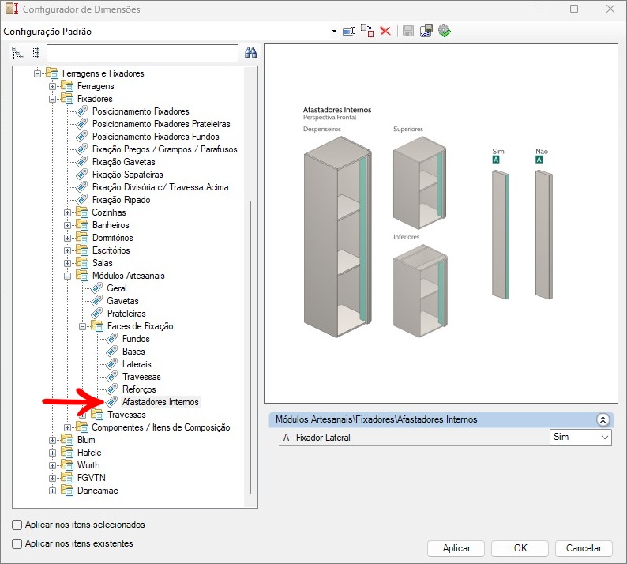Collapse the Afastadores Internos properties section
627x564 pixels.
pyautogui.click(x=603, y=419)
